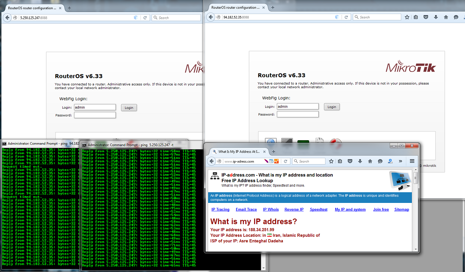
Task: Go back in the 94.182.52.35 browser window
Action: point(211,17)
